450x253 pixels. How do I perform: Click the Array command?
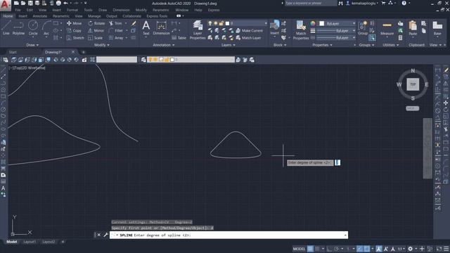tap(116, 38)
